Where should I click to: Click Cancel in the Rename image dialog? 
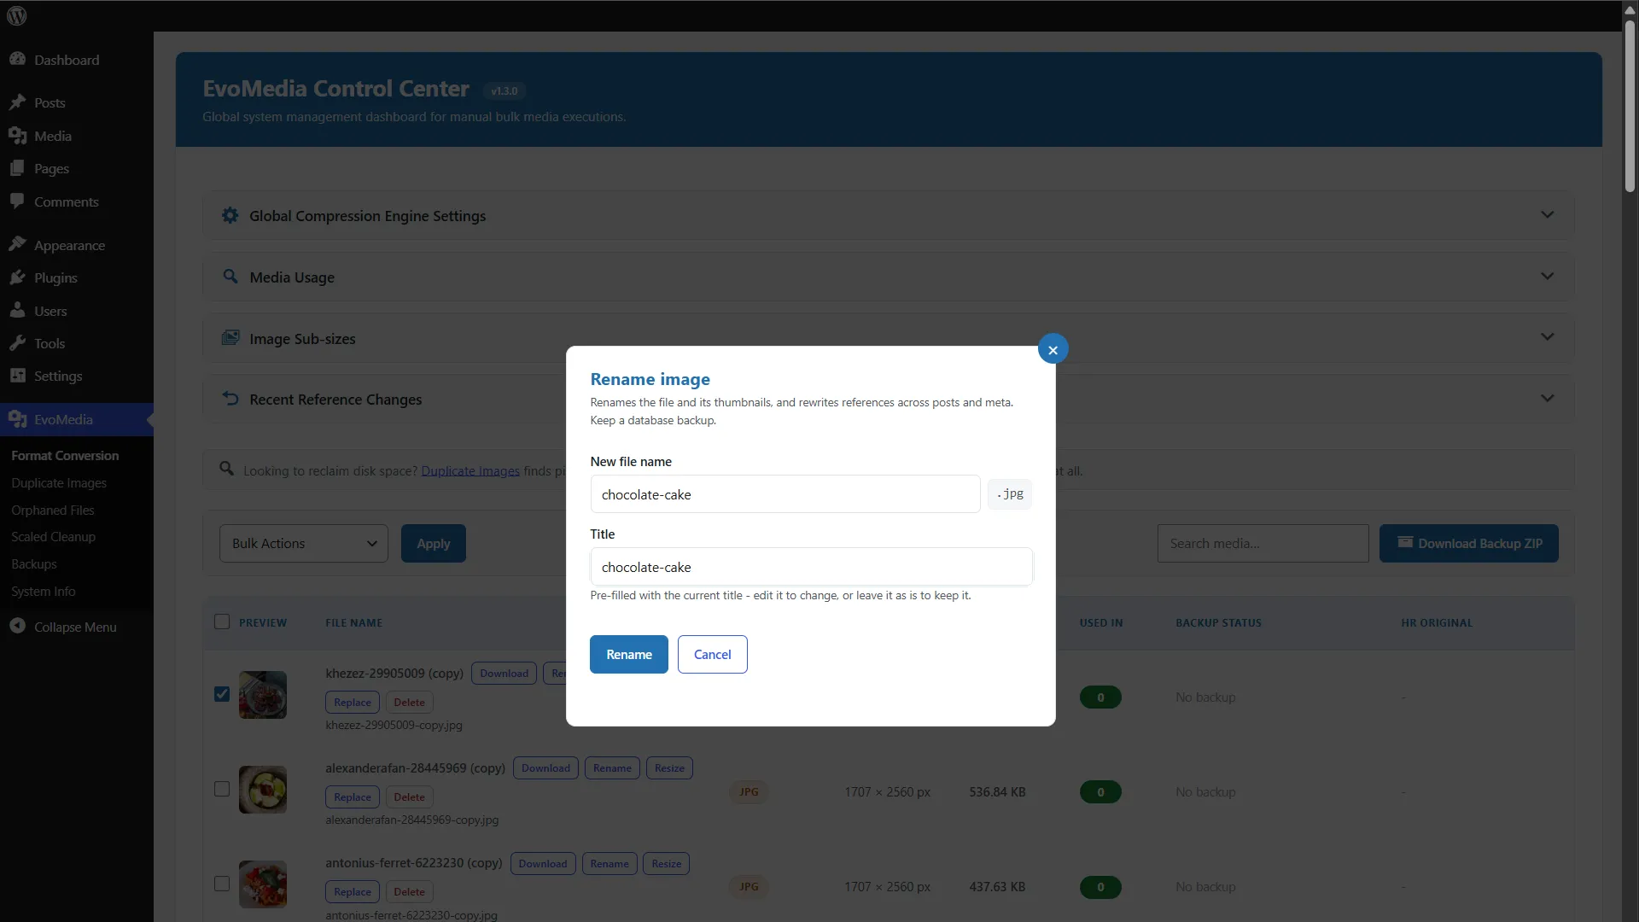(713, 655)
